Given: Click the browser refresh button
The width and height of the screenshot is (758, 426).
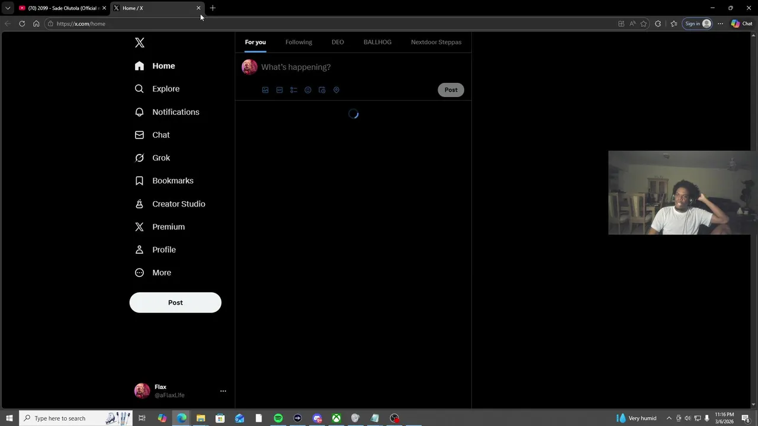Looking at the screenshot, I should pos(22,24).
